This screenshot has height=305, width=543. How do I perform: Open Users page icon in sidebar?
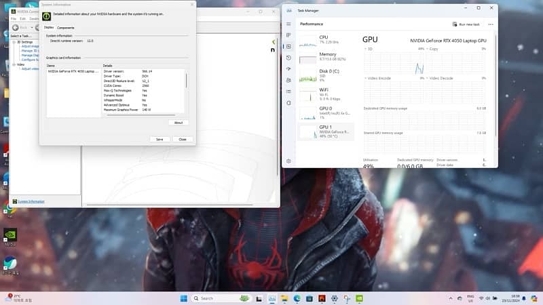pos(289,80)
